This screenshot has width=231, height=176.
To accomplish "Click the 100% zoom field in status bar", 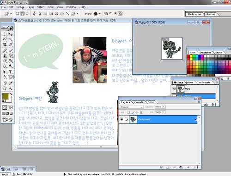I will pos(5,174).
